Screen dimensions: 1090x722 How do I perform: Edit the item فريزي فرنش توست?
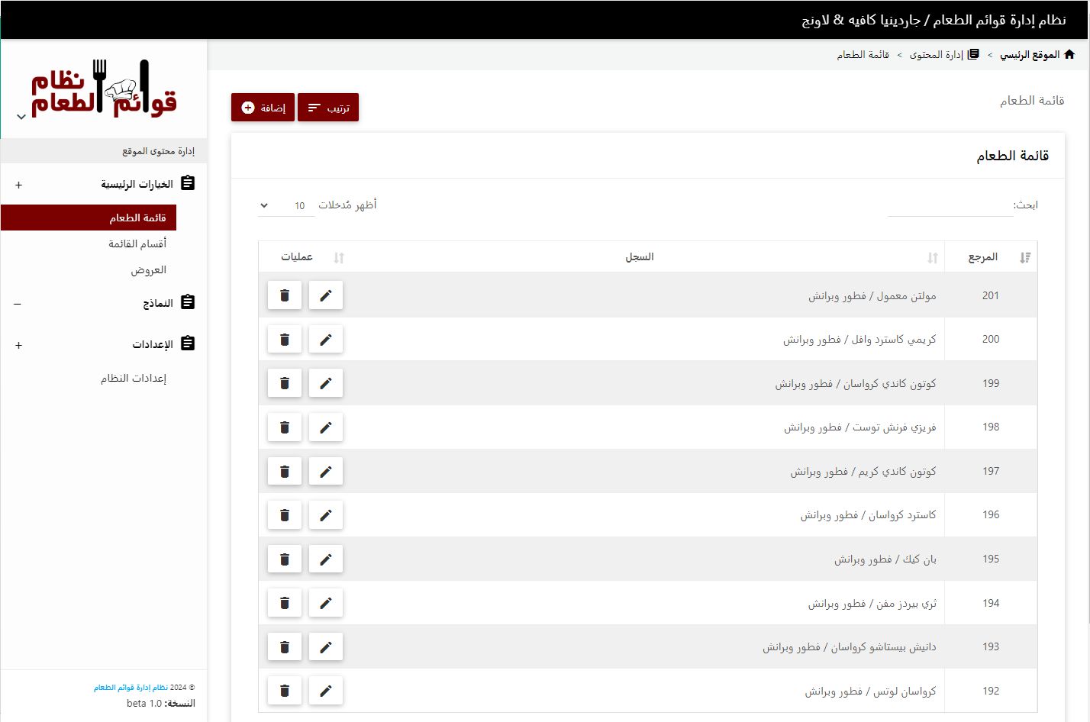tap(325, 427)
